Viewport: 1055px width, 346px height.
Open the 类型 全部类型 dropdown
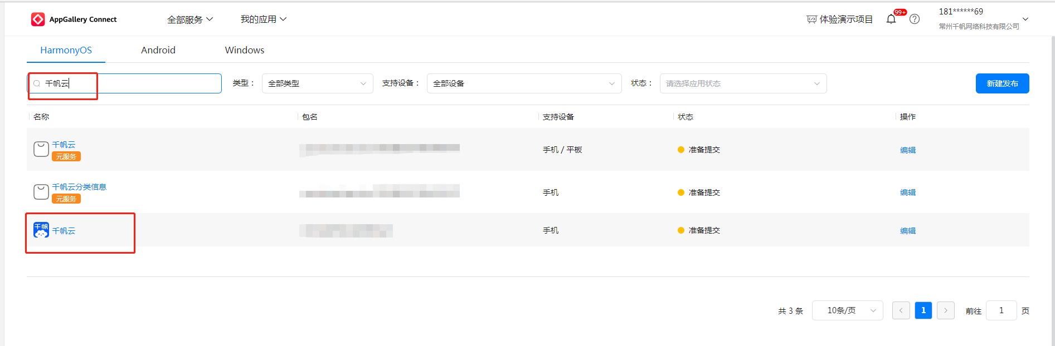pyautogui.click(x=318, y=83)
